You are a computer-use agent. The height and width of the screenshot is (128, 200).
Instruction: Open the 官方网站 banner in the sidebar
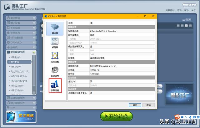(x=21, y=117)
